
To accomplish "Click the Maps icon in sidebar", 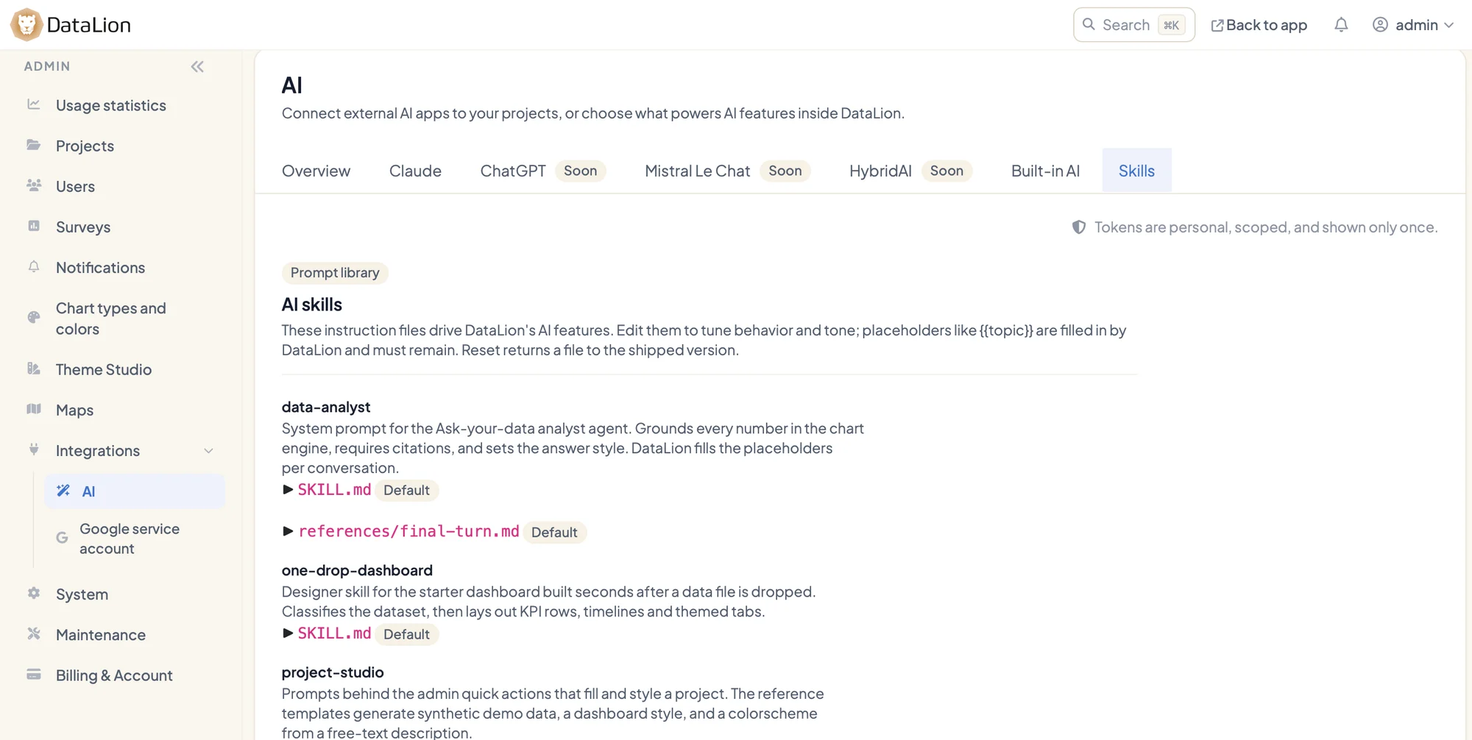I will coord(34,409).
